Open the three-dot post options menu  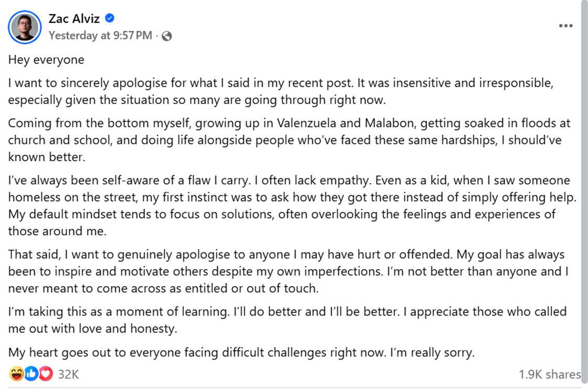tap(565, 26)
